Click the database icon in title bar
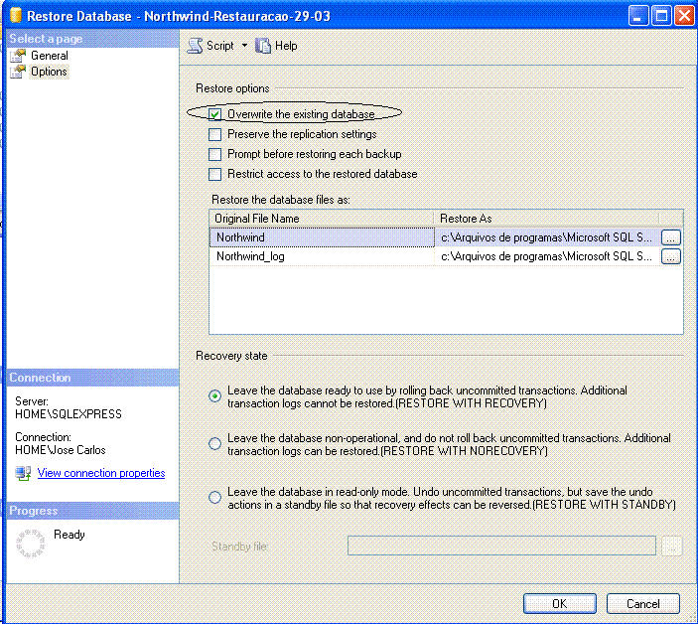 [x=13, y=15]
